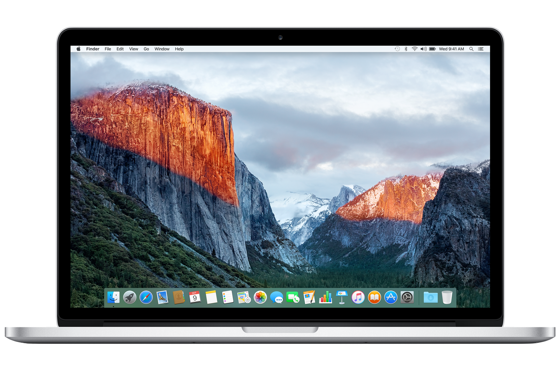Open Calendar icon showing 9
This screenshot has width=560, height=367.
pyautogui.click(x=195, y=297)
